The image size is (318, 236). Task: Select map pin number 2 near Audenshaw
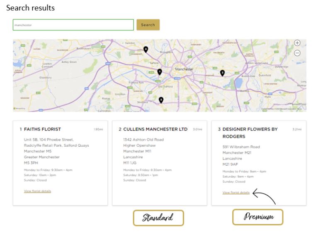[x=222, y=73]
